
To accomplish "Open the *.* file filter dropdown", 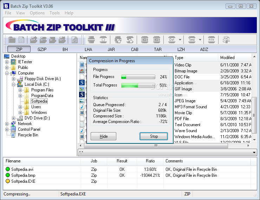I will [x=254, y=153].
